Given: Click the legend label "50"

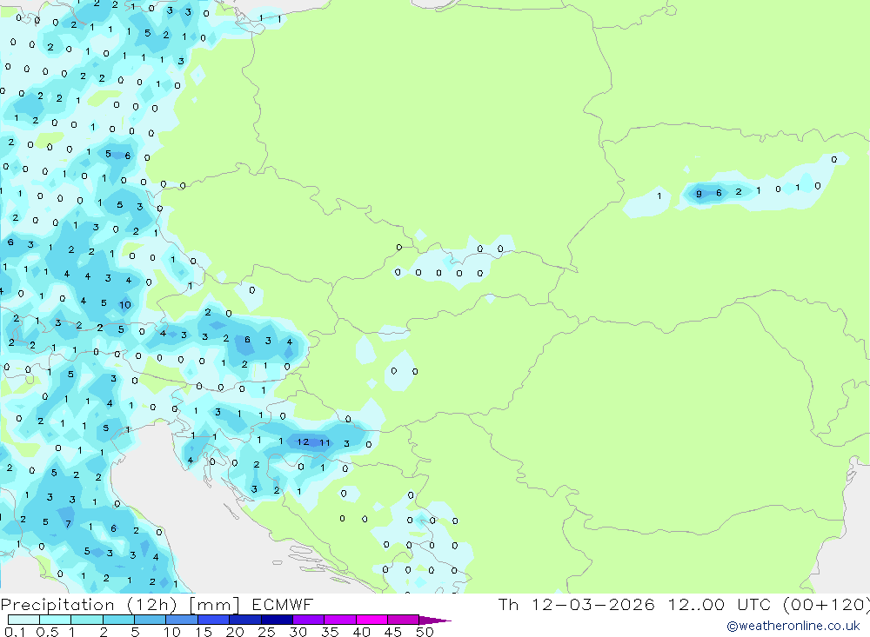Looking at the screenshot, I should 425,632.
